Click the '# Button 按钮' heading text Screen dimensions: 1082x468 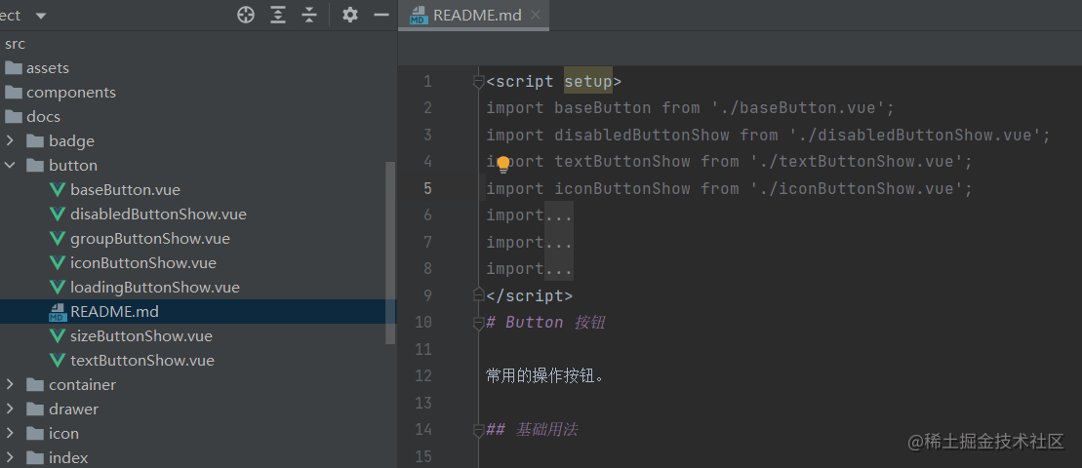click(x=545, y=323)
